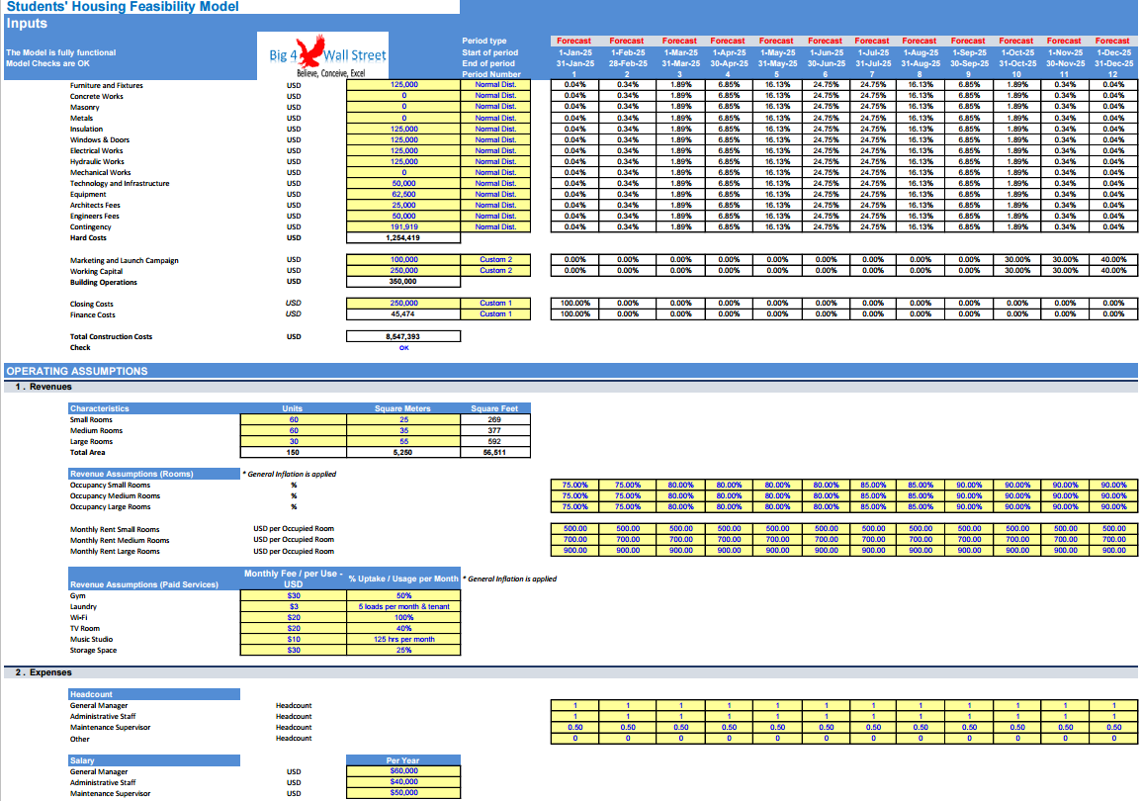The image size is (1141, 801).
Task: Select Music Studio usage hours cell
Action: (x=403, y=640)
